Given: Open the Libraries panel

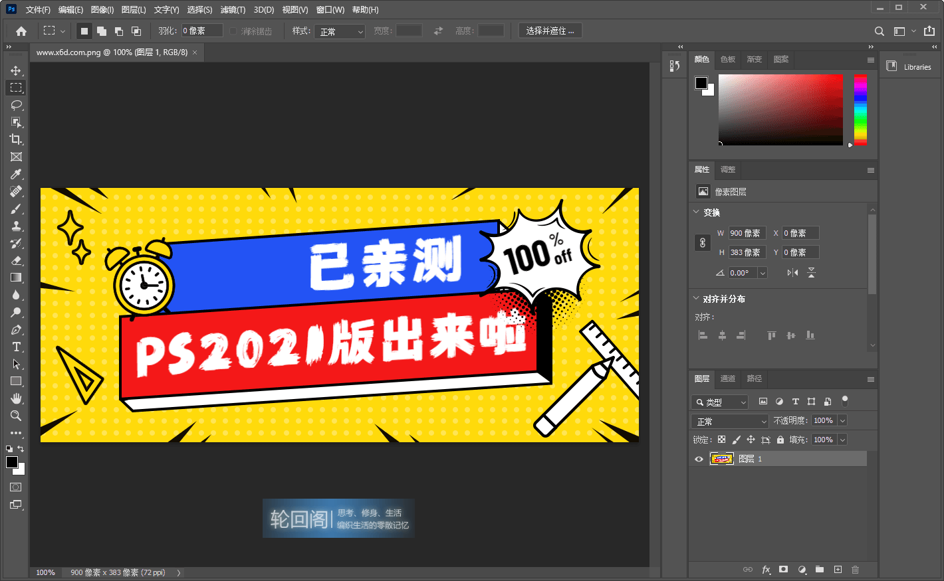Looking at the screenshot, I should [x=909, y=66].
